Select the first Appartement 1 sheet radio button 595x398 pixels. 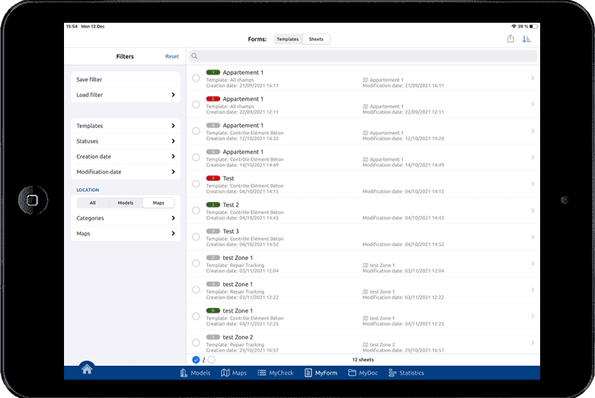[196, 78]
